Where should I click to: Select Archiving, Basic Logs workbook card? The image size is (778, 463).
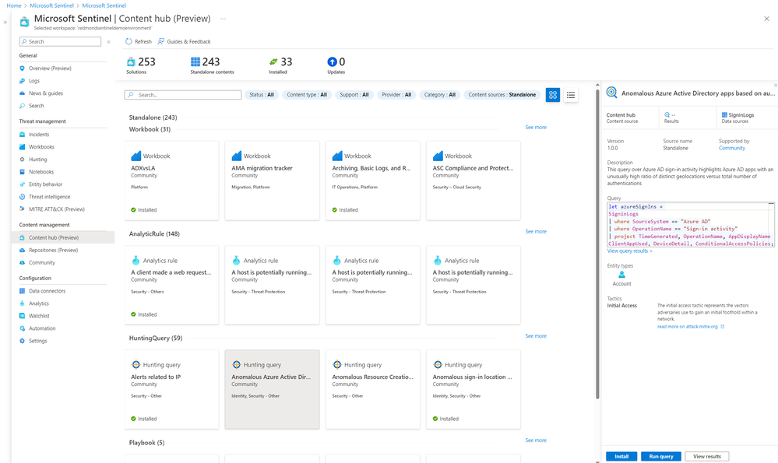point(372,181)
